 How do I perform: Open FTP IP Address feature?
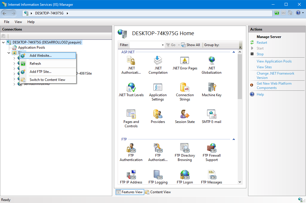click(131, 177)
